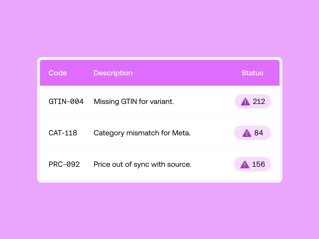Click the number 156 in badge
The height and width of the screenshot is (239, 319).
pyautogui.click(x=258, y=164)
